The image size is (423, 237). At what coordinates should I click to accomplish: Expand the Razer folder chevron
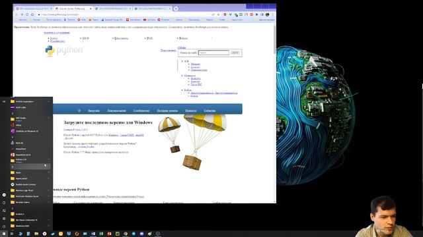pos(49,172)
